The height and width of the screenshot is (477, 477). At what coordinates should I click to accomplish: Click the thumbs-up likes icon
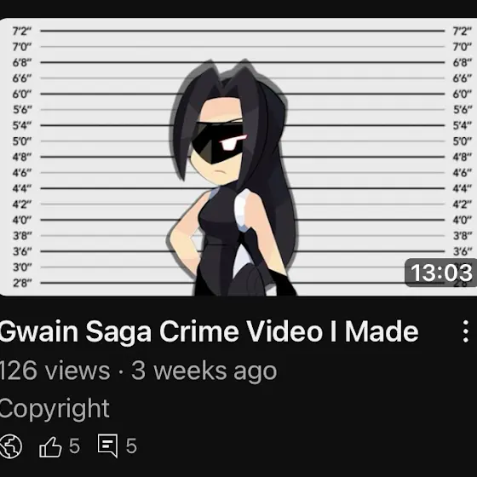50,446
